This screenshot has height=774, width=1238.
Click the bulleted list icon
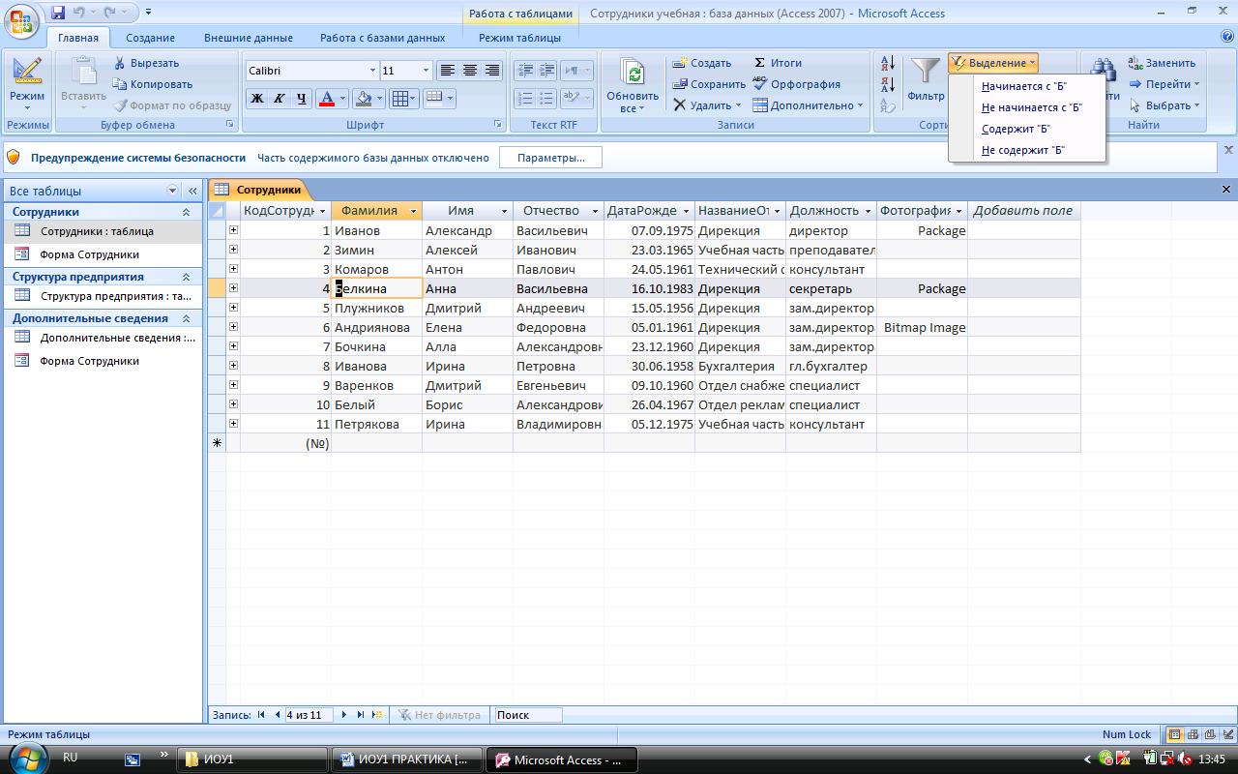pyautogui.click(x=547, y=98)
